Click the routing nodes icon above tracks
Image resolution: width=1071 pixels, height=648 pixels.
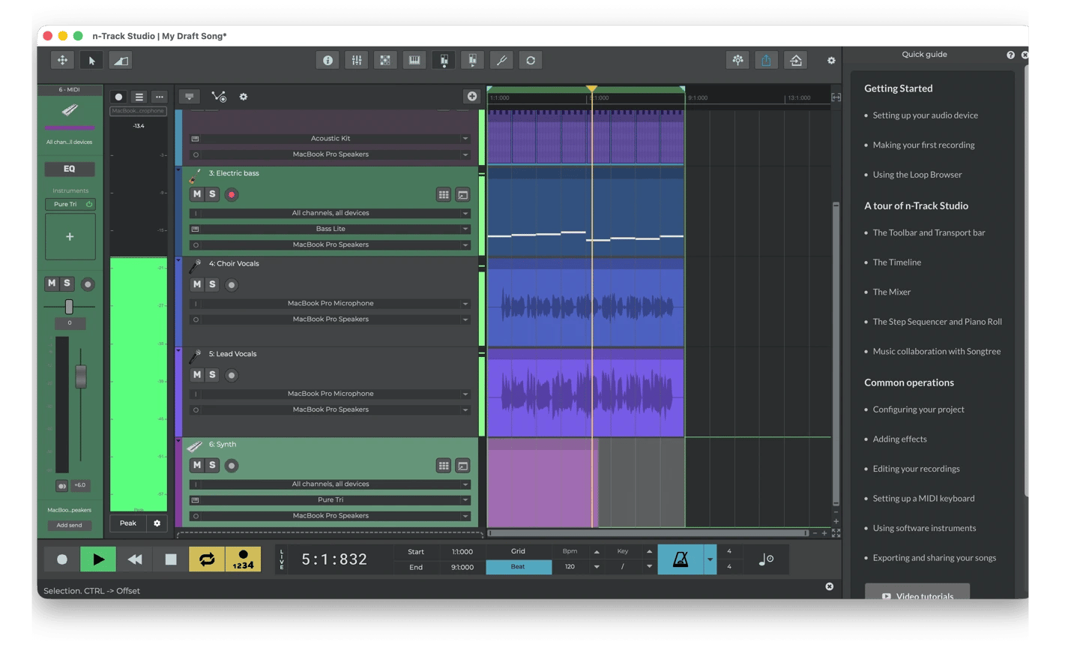click(219, 97)
